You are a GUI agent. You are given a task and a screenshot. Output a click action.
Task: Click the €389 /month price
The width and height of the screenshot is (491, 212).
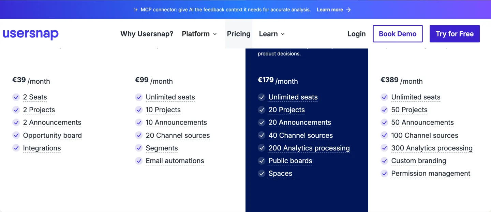(402, 81)
